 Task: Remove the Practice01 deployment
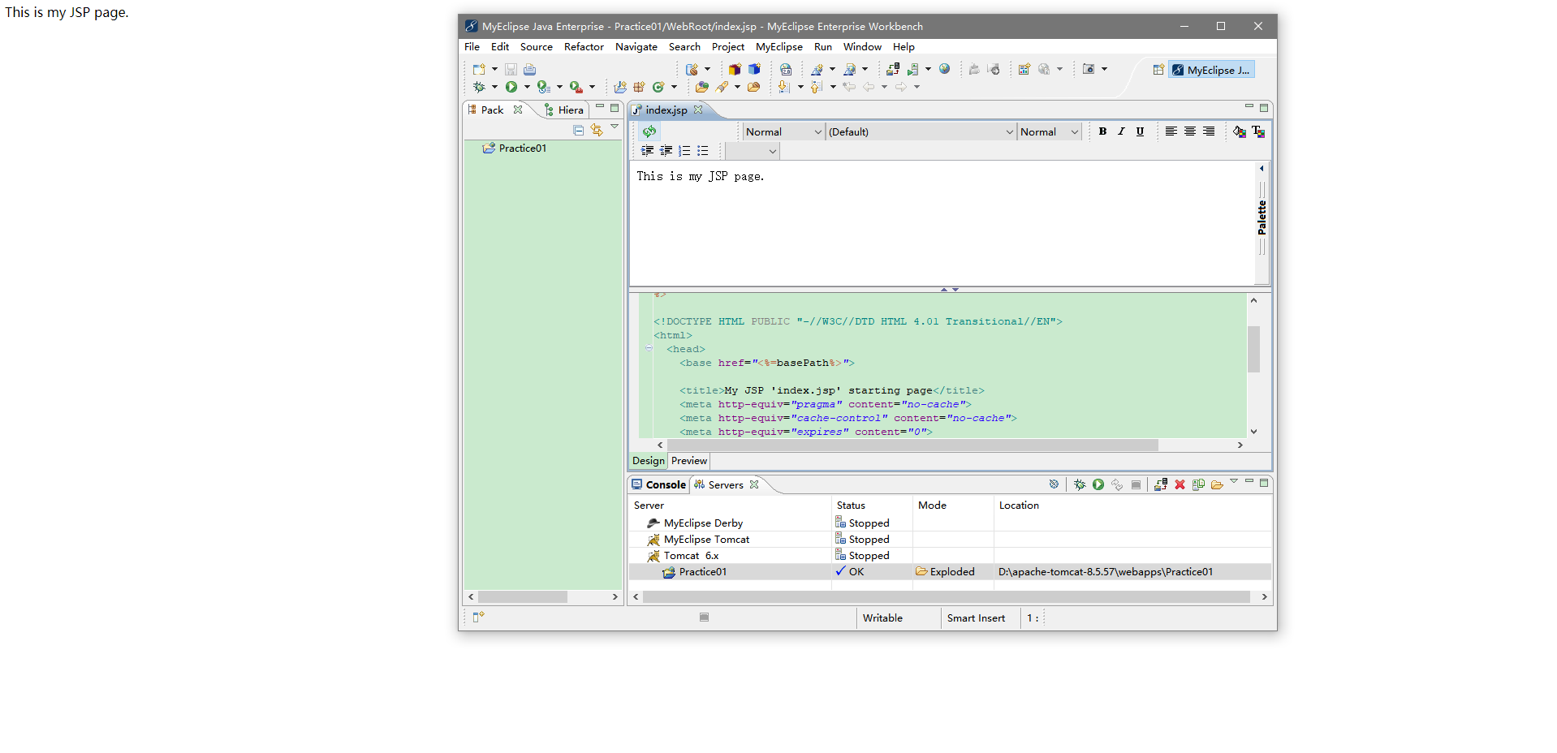click(1180, 484)
